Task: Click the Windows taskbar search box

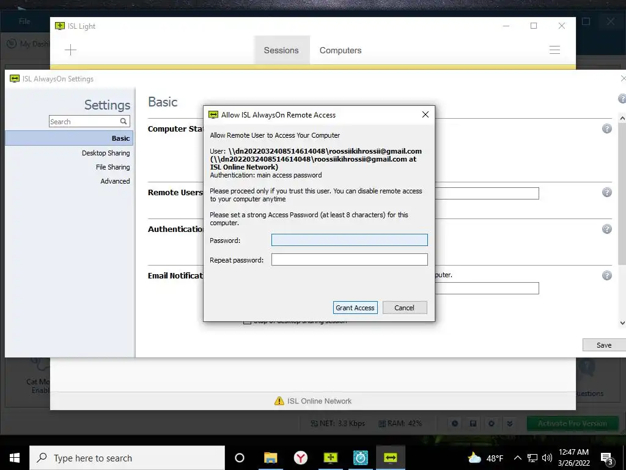Action: click(127, 458)
